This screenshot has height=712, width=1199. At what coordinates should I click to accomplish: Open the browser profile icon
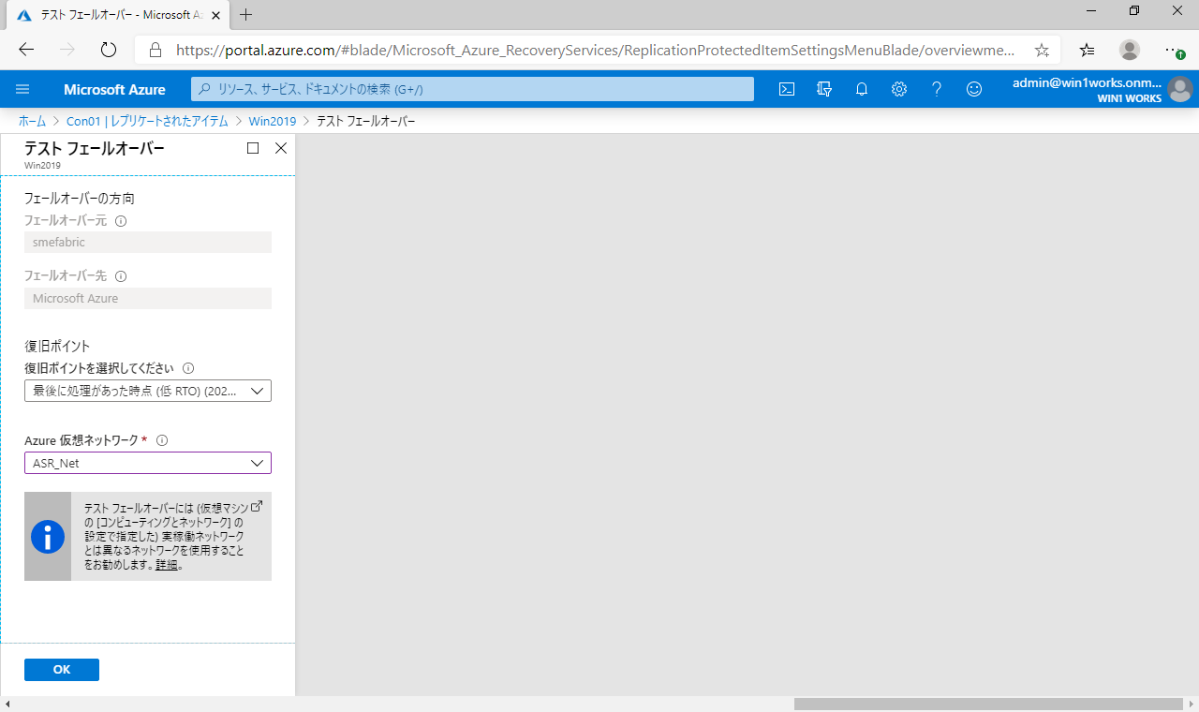click(x=1130, y=50)
